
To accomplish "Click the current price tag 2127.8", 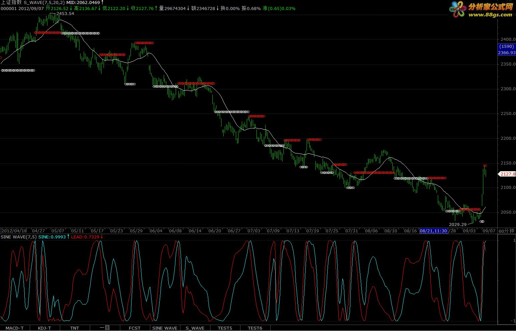I will click(507, 174).
